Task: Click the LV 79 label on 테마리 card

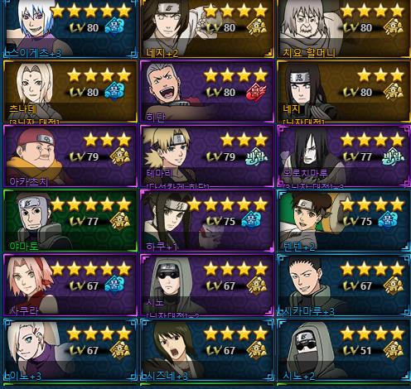Action: coord(221,156)
